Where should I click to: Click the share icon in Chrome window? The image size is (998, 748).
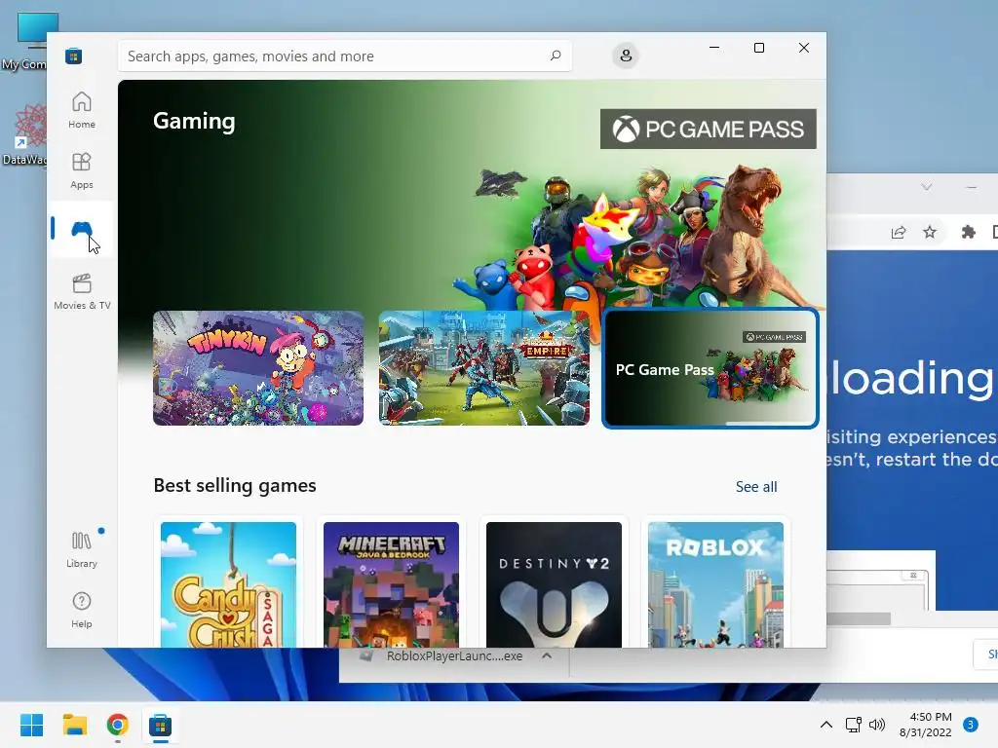point(898,232)
